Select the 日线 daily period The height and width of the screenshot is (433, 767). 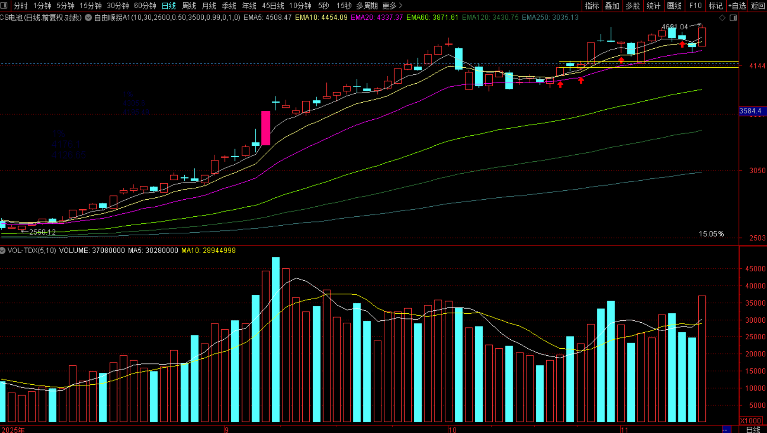click(169, 6)
